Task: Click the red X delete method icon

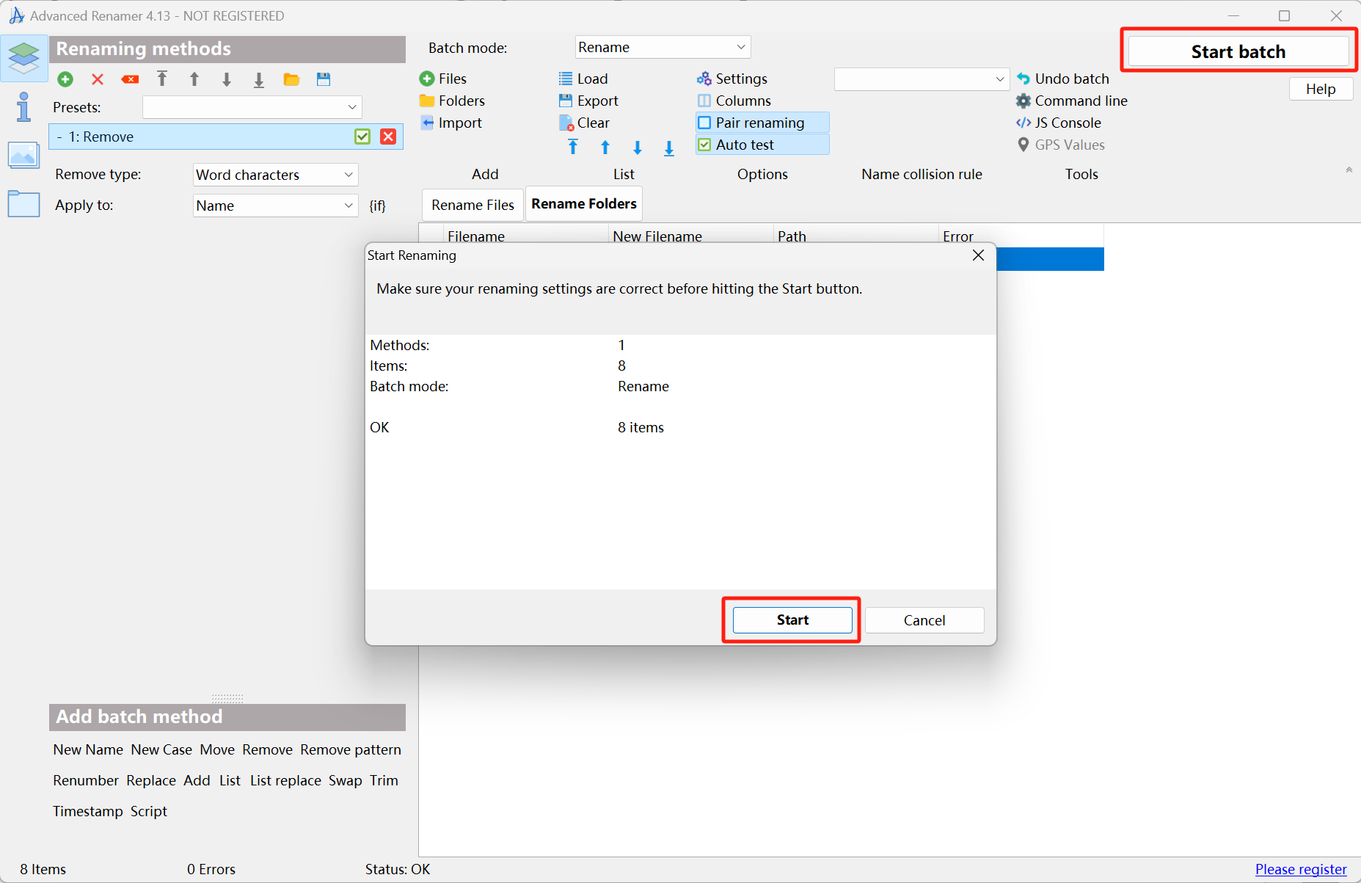Action: pos(98,79)
